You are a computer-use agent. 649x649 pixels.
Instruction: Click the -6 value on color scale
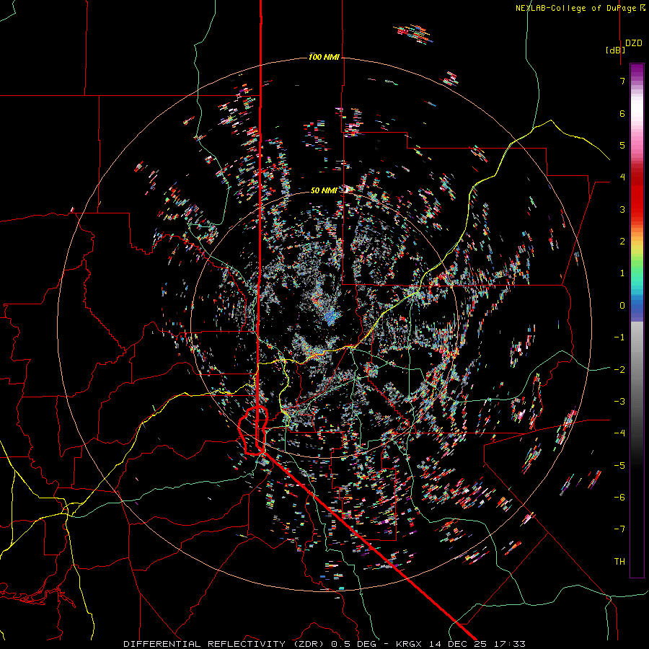point(619,498)
